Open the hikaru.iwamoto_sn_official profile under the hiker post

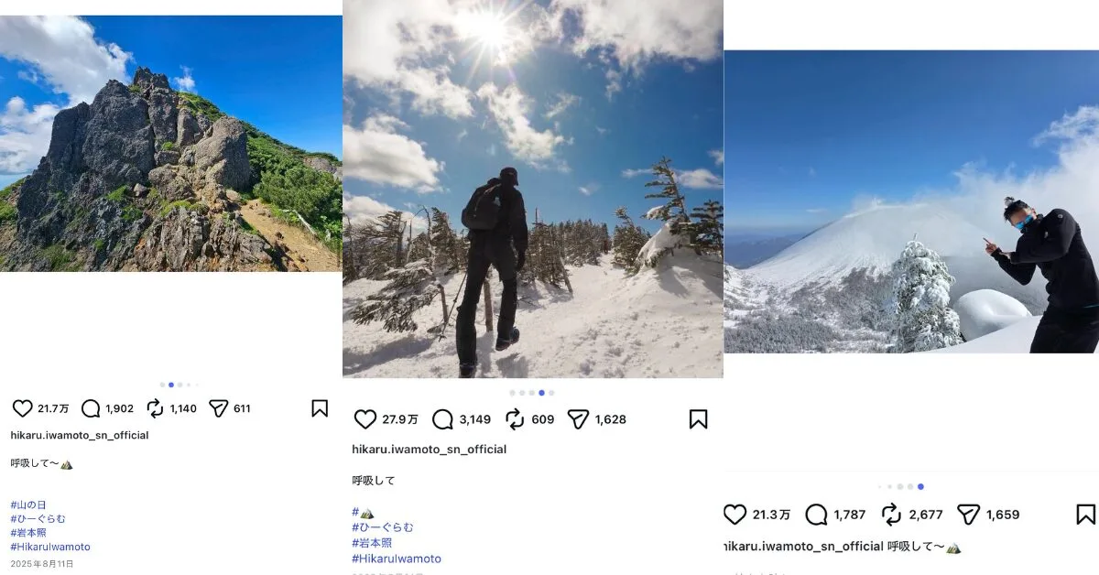click(x=429, y=450)
